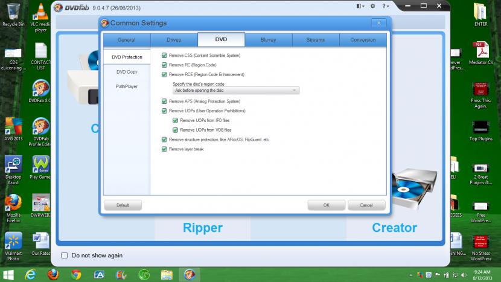This screenshot has width=501, height=282.
Task: Open Play Games desktop icon
Action: click(x=40, y=168)
